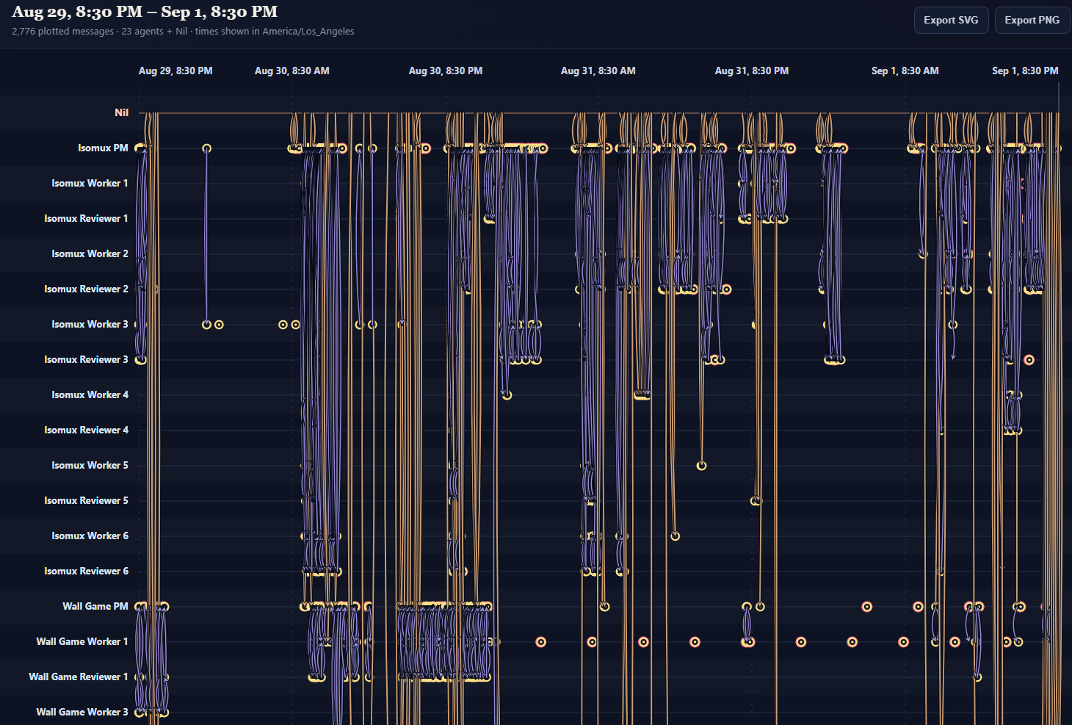Click the circle marker on Isomux Reviewer 5 row
1072x725 pixels.
tap(756, 501)
